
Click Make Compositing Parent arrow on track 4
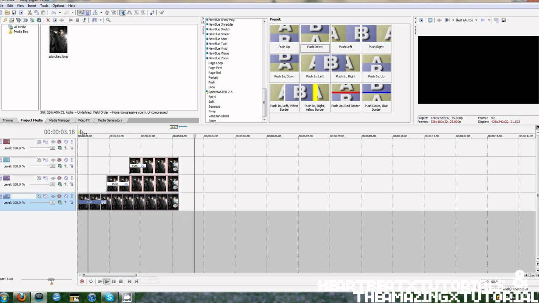point(65,202)
